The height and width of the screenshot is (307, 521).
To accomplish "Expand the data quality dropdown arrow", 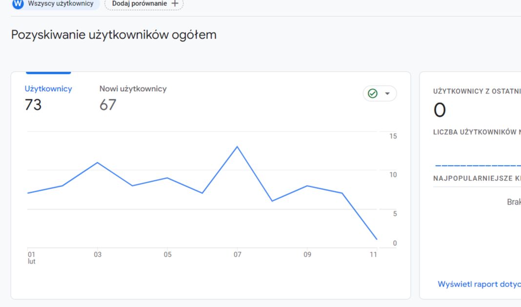I will [x=387, y=94].
